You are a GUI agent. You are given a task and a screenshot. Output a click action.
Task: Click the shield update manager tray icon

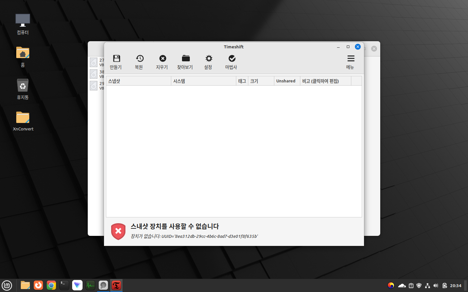[419, 286]
